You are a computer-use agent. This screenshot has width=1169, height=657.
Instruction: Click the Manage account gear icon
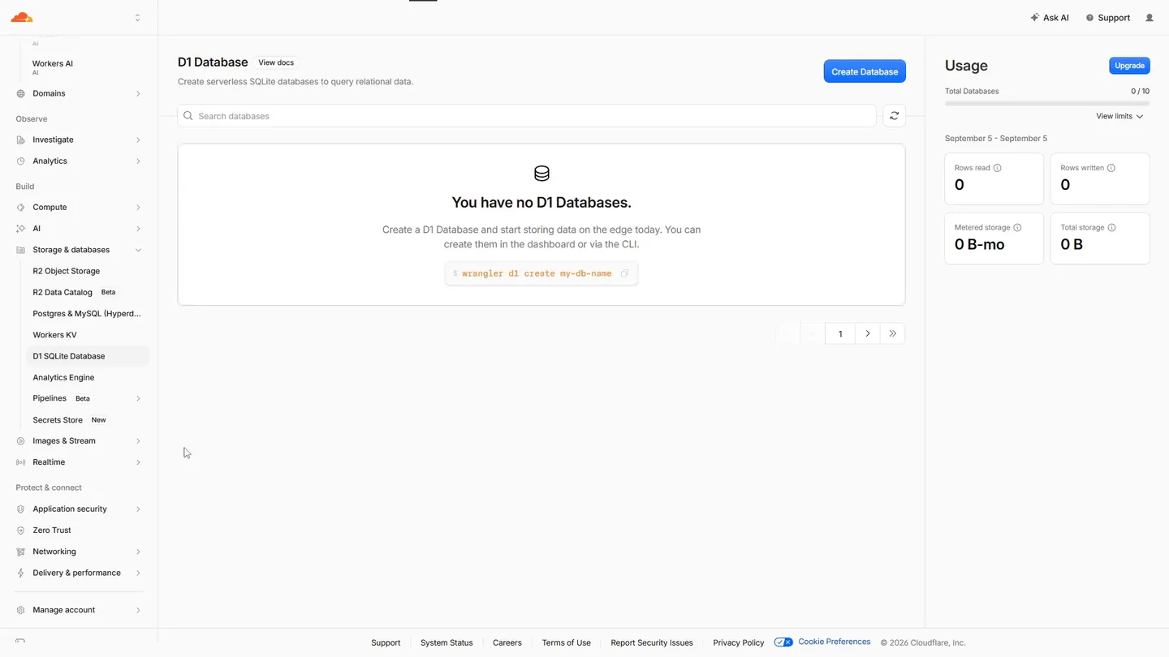coord(21,610)
